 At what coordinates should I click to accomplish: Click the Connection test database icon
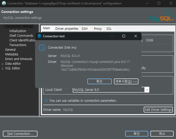point(39,36)
